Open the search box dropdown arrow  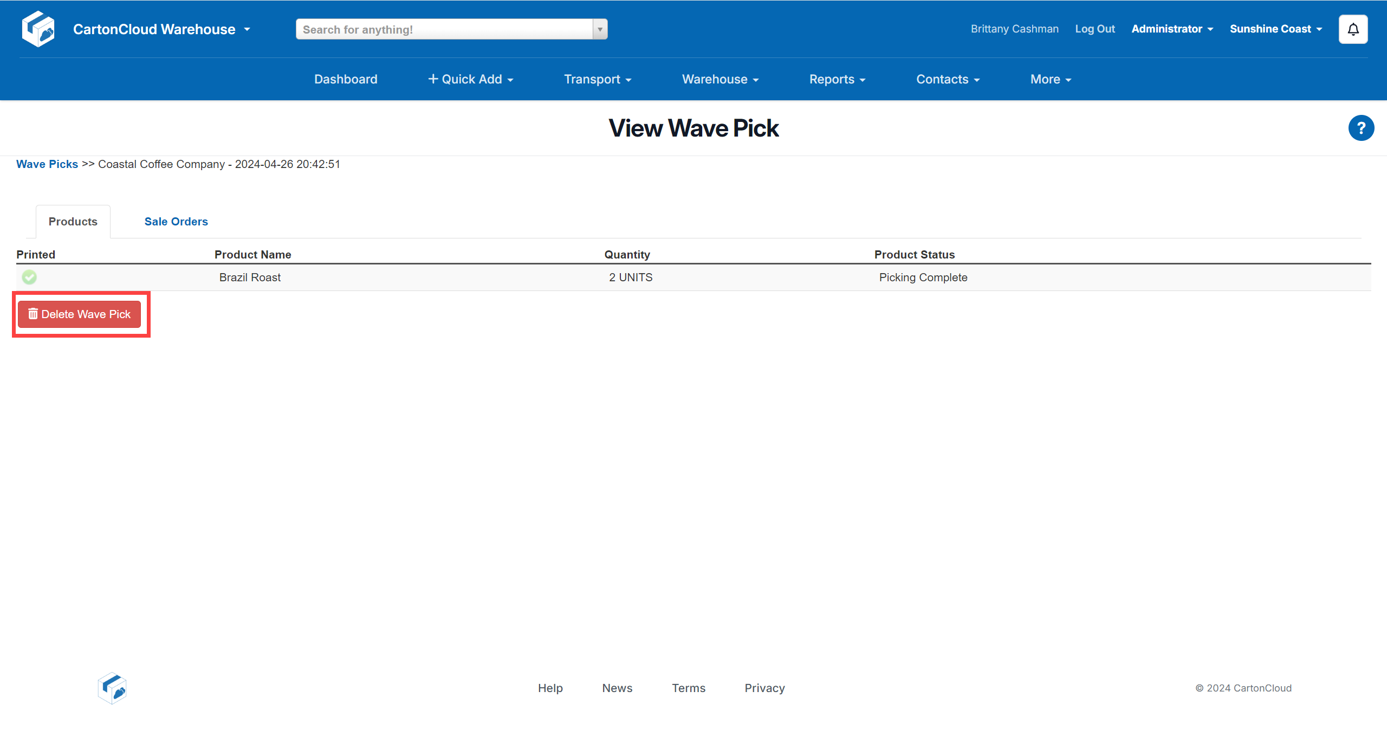(x=600, y=29)
